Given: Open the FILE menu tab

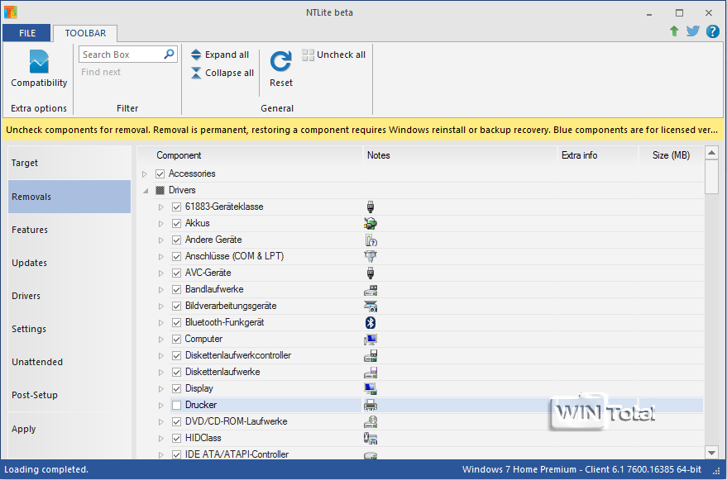Looking at the screenshot, I should click(x=27, y=33).
